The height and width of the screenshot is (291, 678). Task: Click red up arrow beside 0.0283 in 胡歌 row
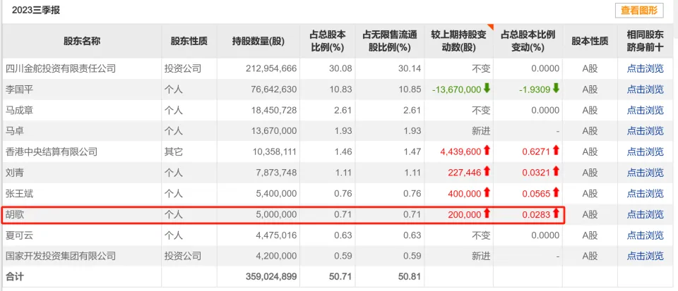click(556, 214)
